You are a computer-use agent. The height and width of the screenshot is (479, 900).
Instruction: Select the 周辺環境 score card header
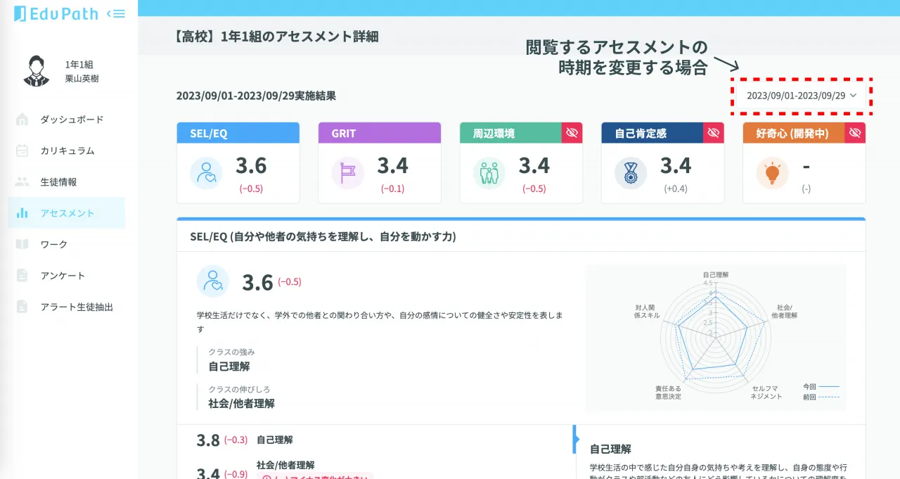(510, 133)
